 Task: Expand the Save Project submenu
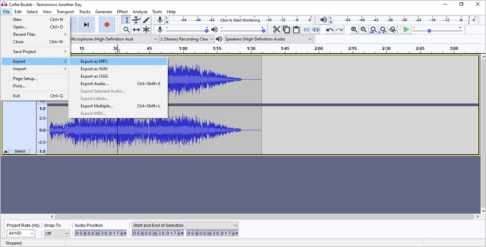point(35,51)
